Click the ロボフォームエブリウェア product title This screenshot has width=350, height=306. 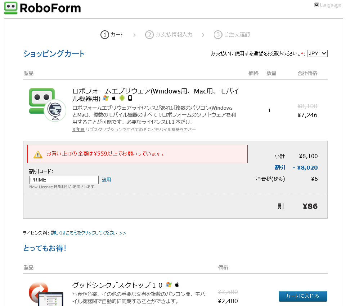[156, 95]
